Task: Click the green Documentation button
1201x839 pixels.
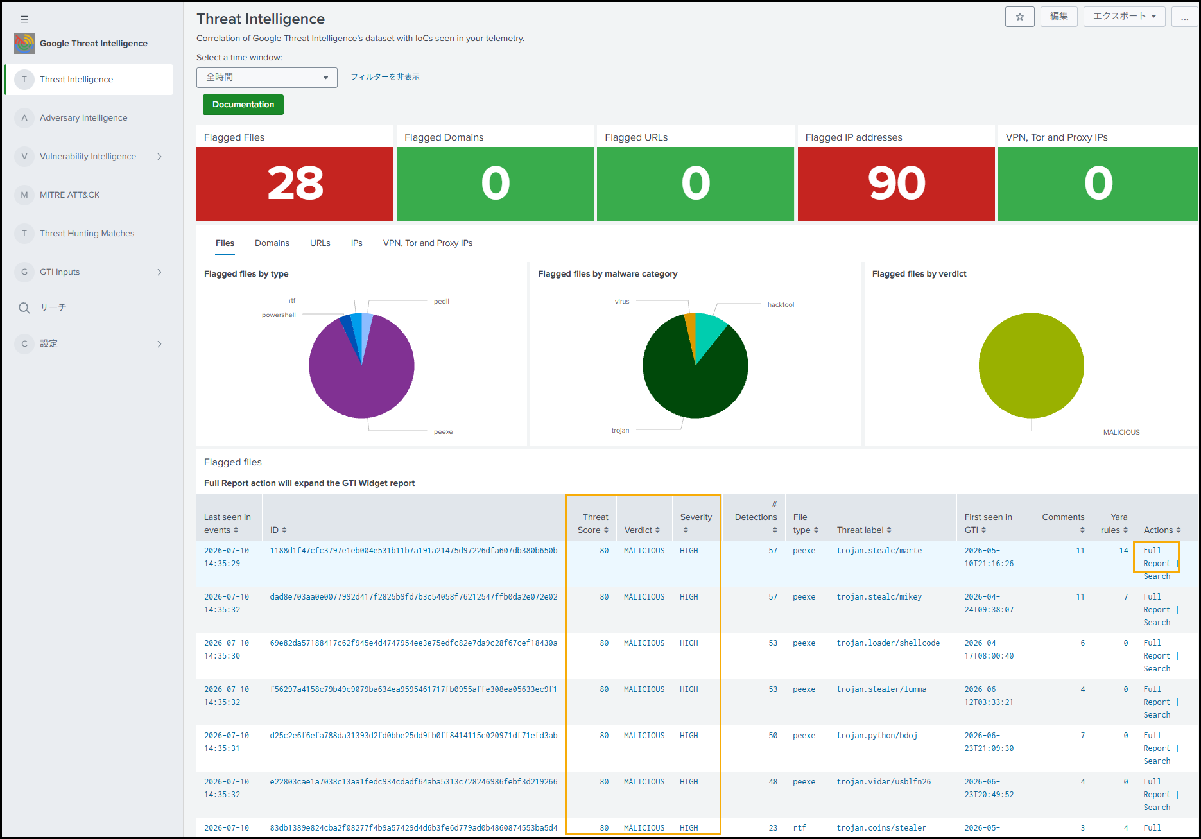Action: [x=243, y=104]
